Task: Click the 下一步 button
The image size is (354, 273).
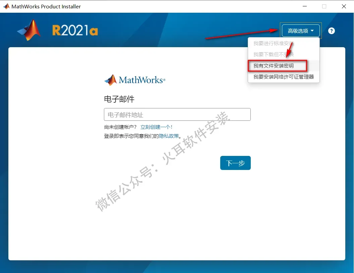Action: (x=235, y=163)
